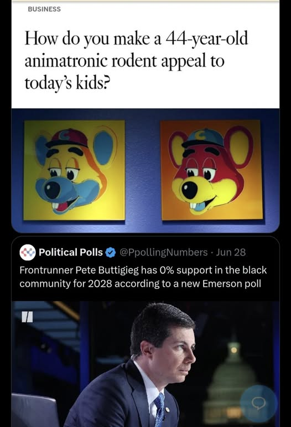The width and height of the screenshot is (291, 427).
Task: Open the Political Polls profile avatar
Action: (28, 252)
